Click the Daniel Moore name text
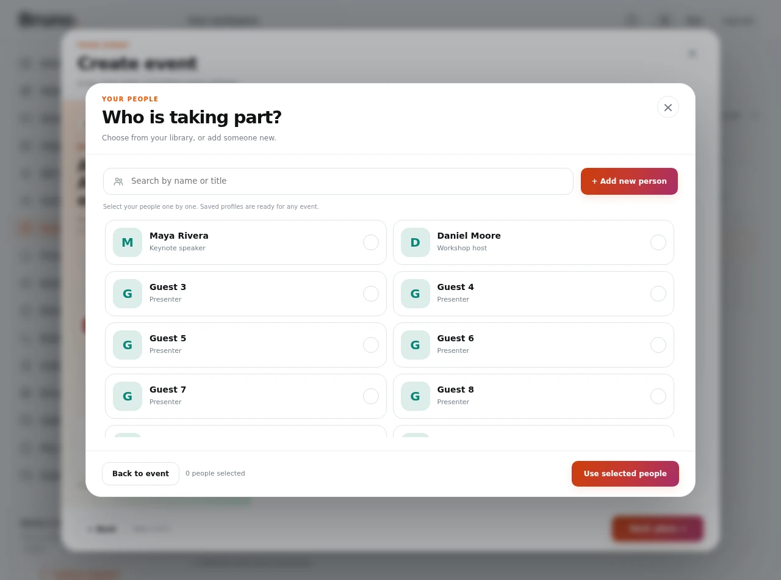This screenshot has height=580, width=781. (x=469, y=236)
